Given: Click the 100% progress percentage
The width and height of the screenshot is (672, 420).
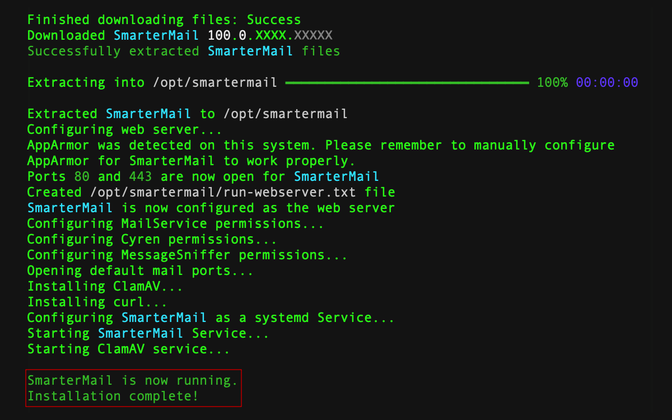Looking at the screenshot, I should click(x=552, y=83).
